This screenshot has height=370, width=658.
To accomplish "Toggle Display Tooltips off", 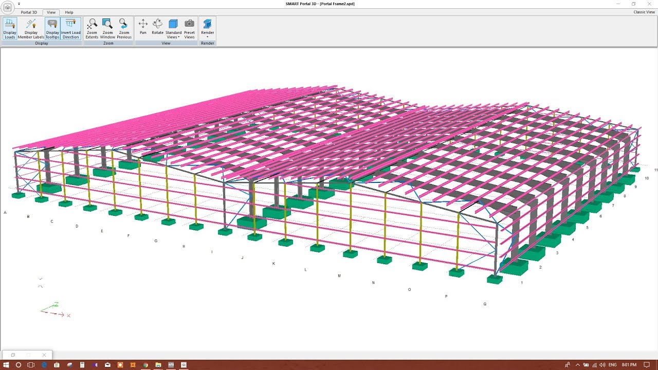I will pos(52,28).
